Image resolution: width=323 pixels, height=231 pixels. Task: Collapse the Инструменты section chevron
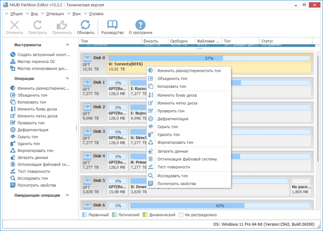tap(67, 45)
